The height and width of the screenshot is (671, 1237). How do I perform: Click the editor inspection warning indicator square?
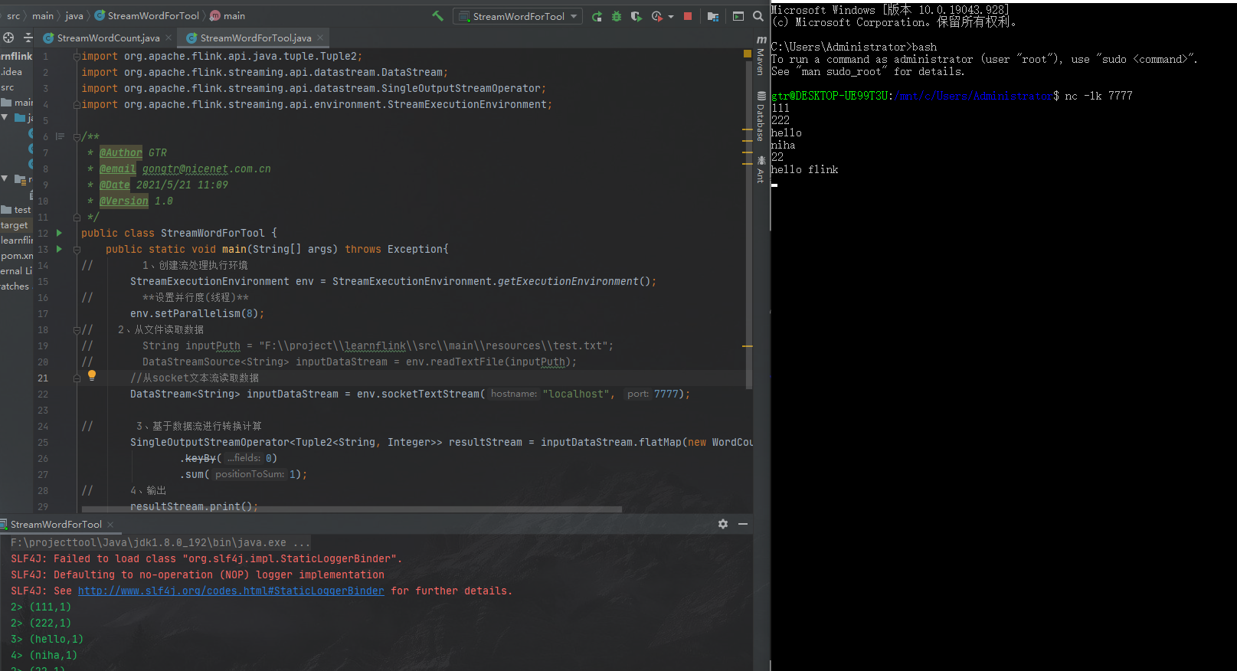(747, 54)
